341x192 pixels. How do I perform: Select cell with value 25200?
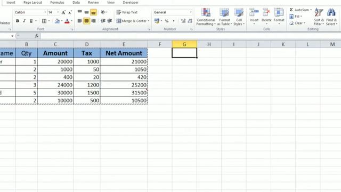coord(124,85)
